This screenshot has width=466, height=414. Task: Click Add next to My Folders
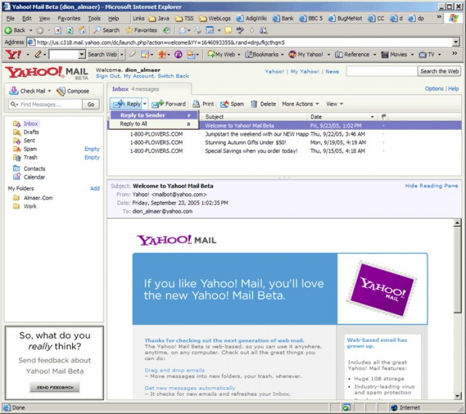click(95, 188)
